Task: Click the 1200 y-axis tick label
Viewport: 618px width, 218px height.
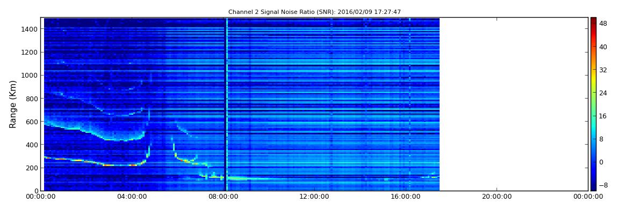Action: (x=30, y=52)
